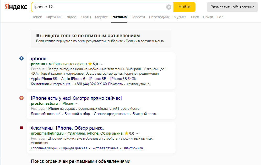Open the Доска объявлений sitelink
The image size is (261, 165).
coord(46,114)
